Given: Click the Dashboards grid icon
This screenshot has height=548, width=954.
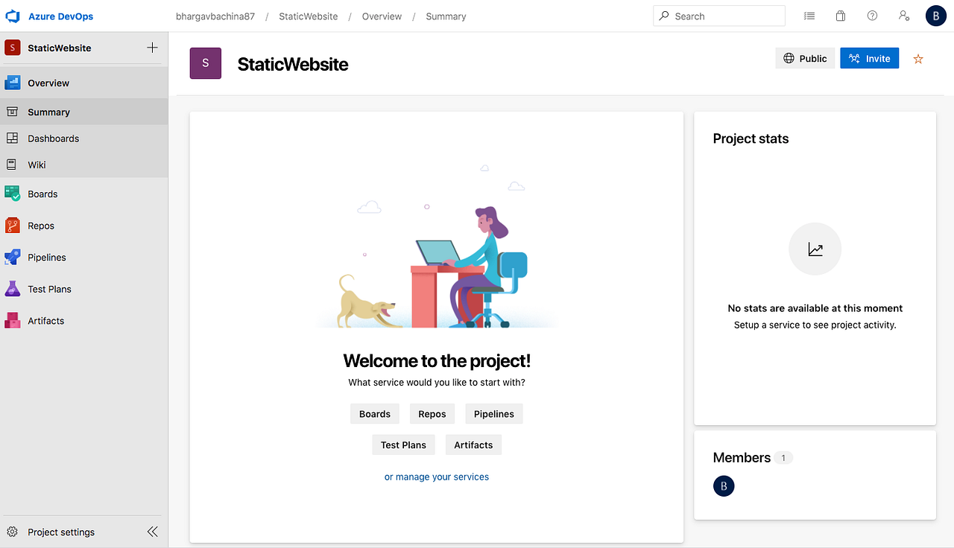Looking at the screenshot, I should coord(12,138).
